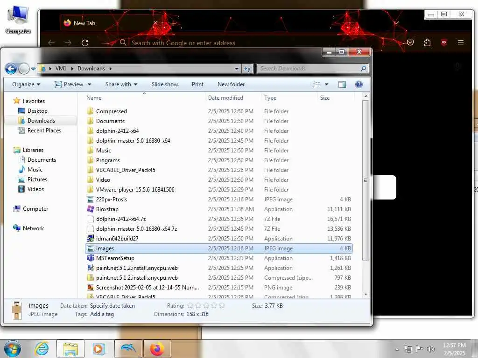Open recent pages dropdown next to Forward
This screenshot has height=358, width=478.
coord(33,69)
